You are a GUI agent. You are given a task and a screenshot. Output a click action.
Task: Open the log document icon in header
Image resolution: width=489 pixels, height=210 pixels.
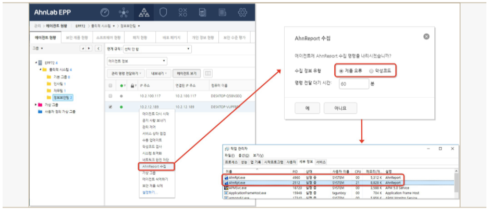[x=222, y=12]
